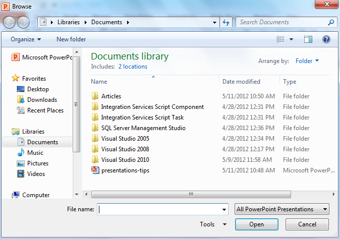Image resolution: width=340 pixels, height=239 pixels.
Task: Click the Back navigation arrow button
Action: [9, 22]
